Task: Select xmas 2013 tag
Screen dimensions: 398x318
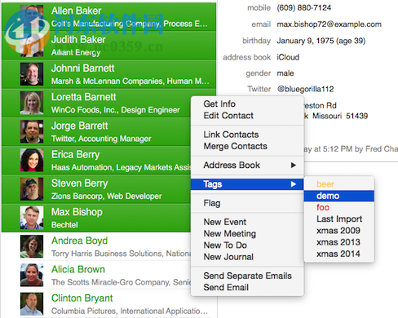Action: 338,242
